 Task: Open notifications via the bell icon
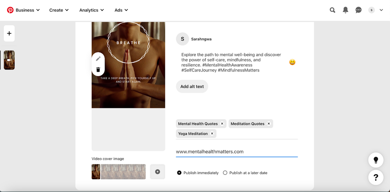pos(345,10)
